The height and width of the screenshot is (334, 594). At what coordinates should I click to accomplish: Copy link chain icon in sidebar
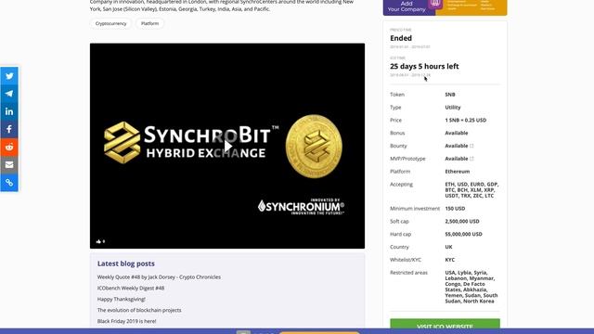(x=9, y=183)
